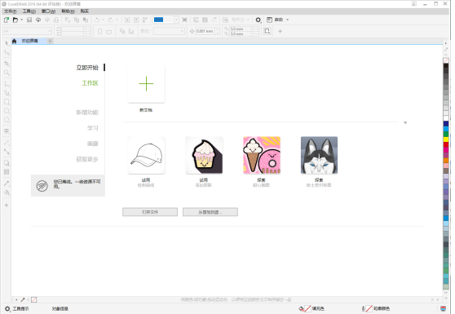Click the plus quick customize button on property bar
The height and width of the screenshot is (314, 455).
coord(280,31)
